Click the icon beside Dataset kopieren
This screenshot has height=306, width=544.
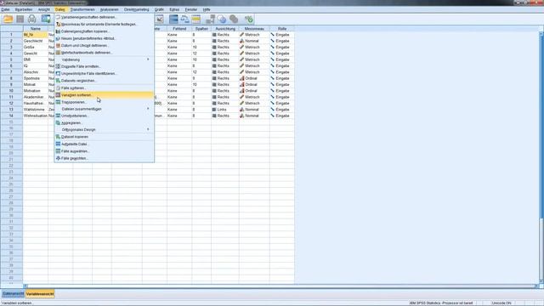58,137
